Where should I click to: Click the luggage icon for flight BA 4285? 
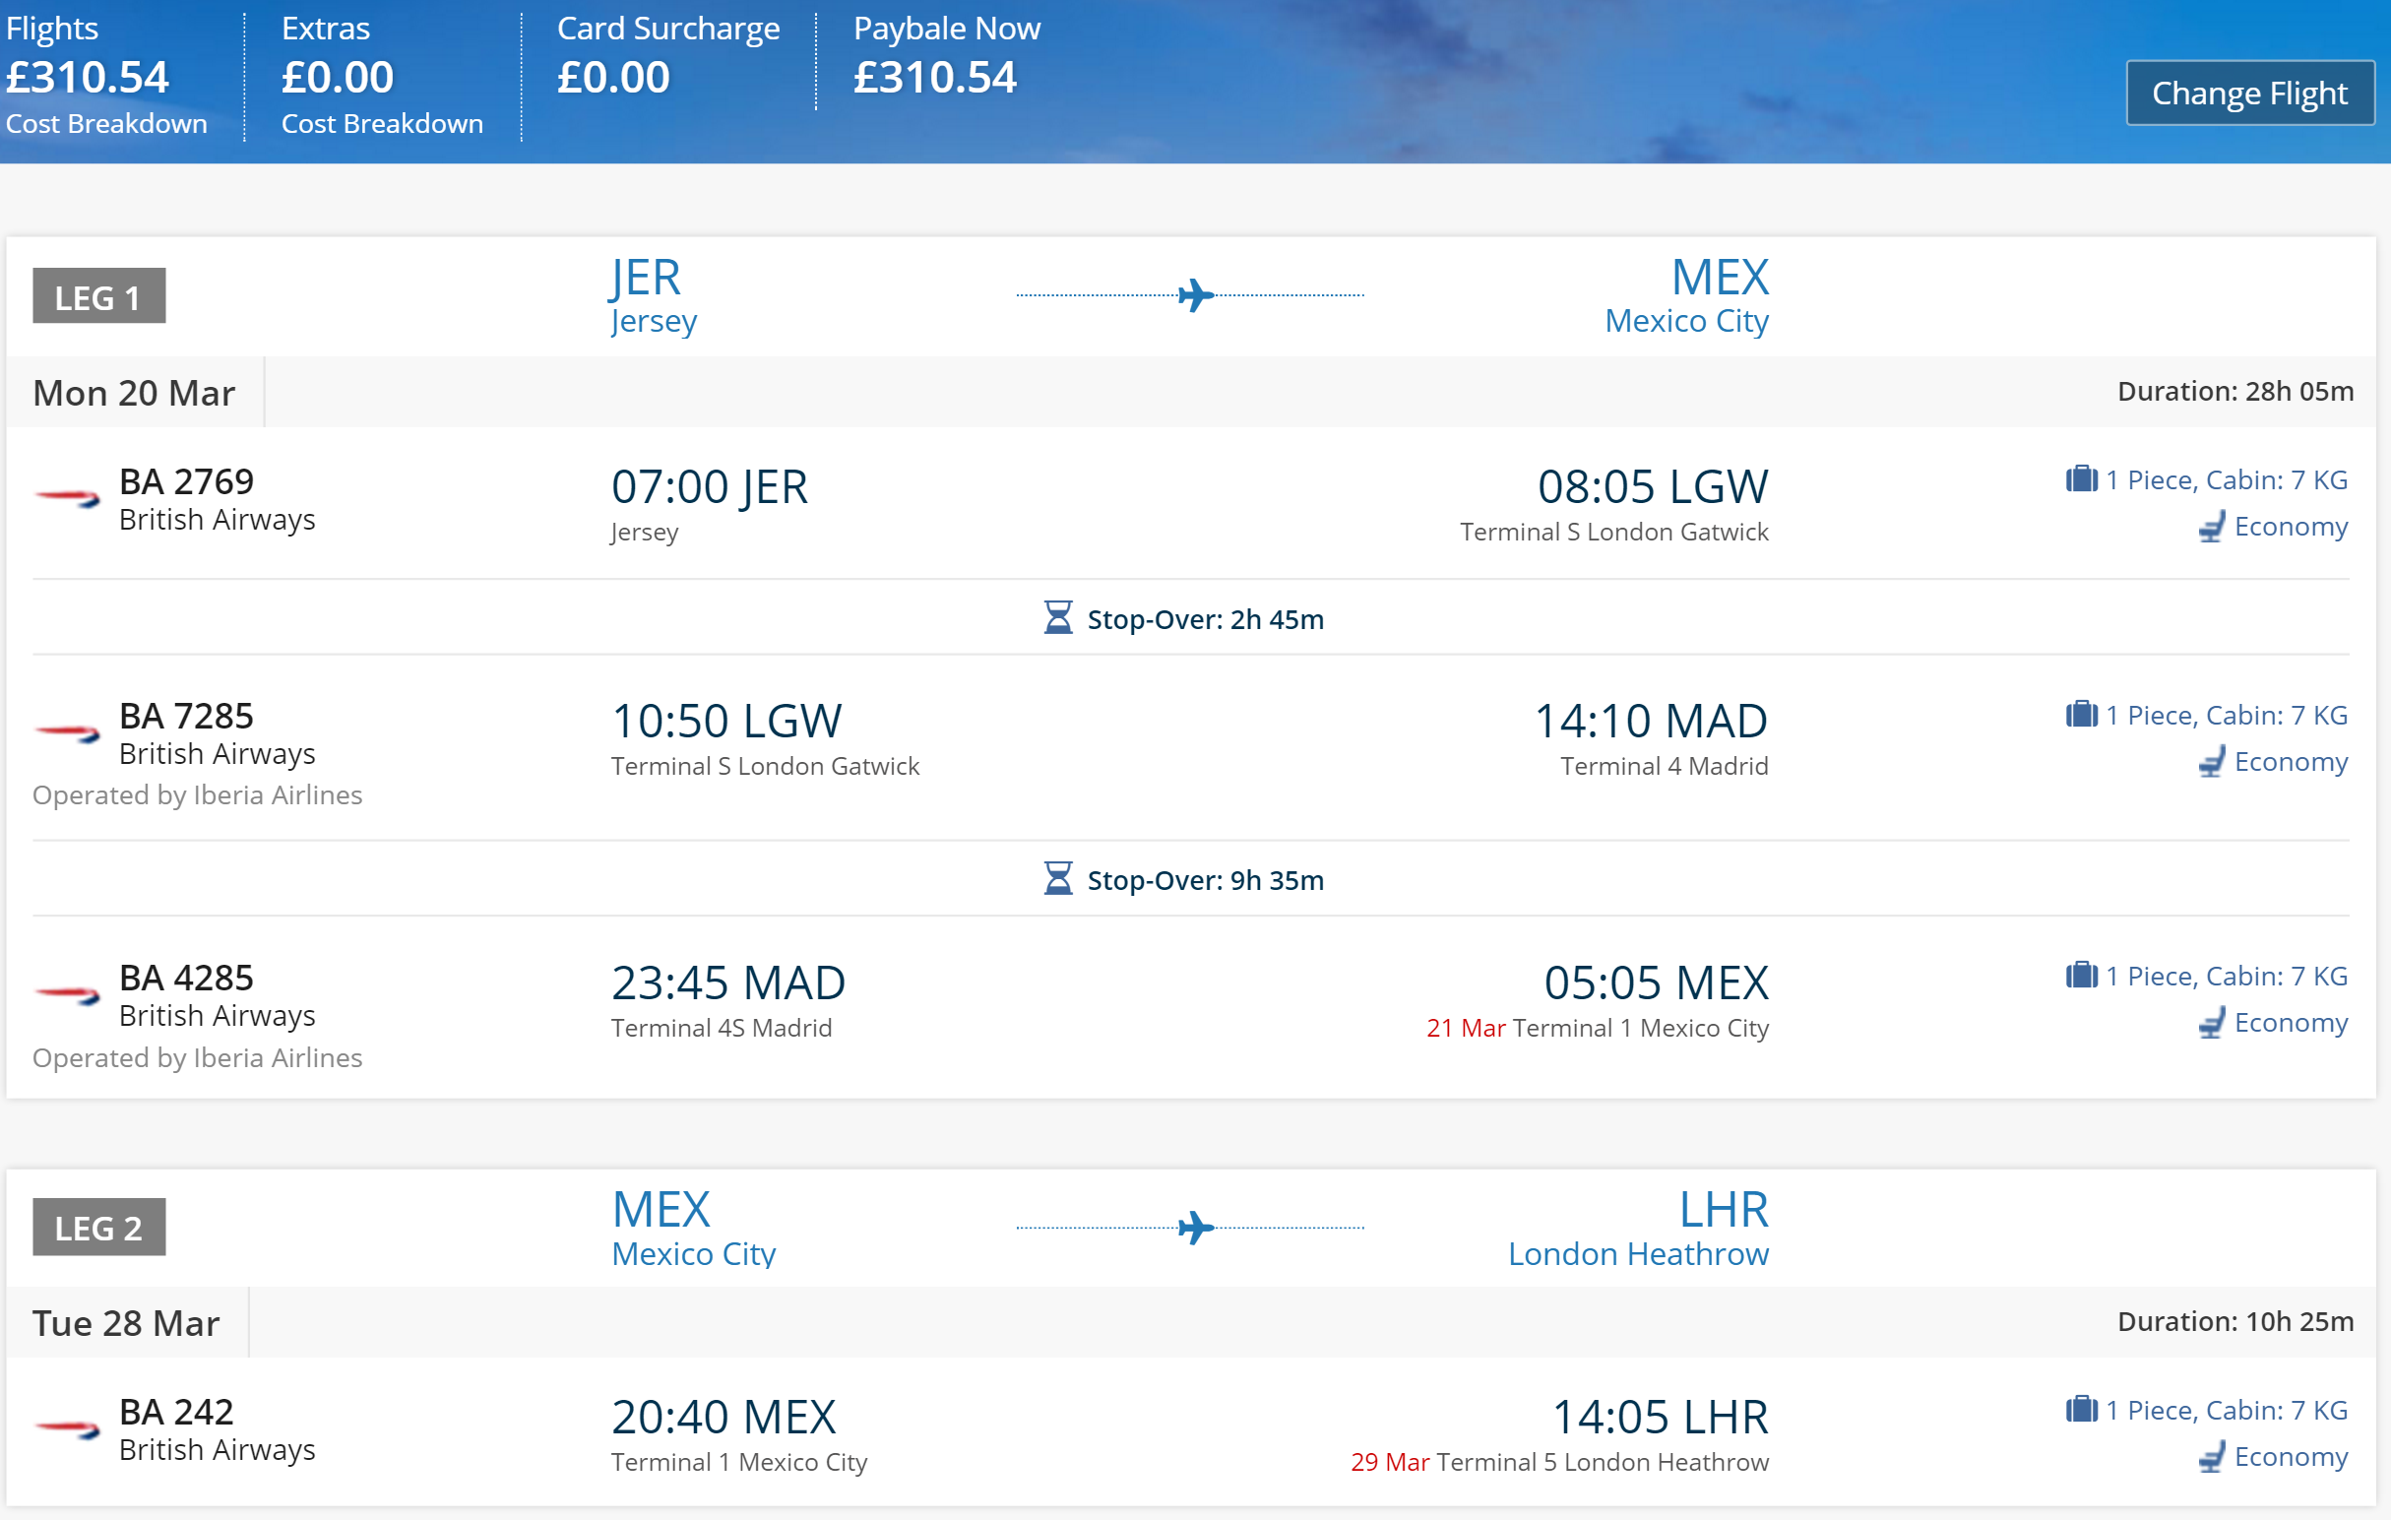[x=2081, y=975]
